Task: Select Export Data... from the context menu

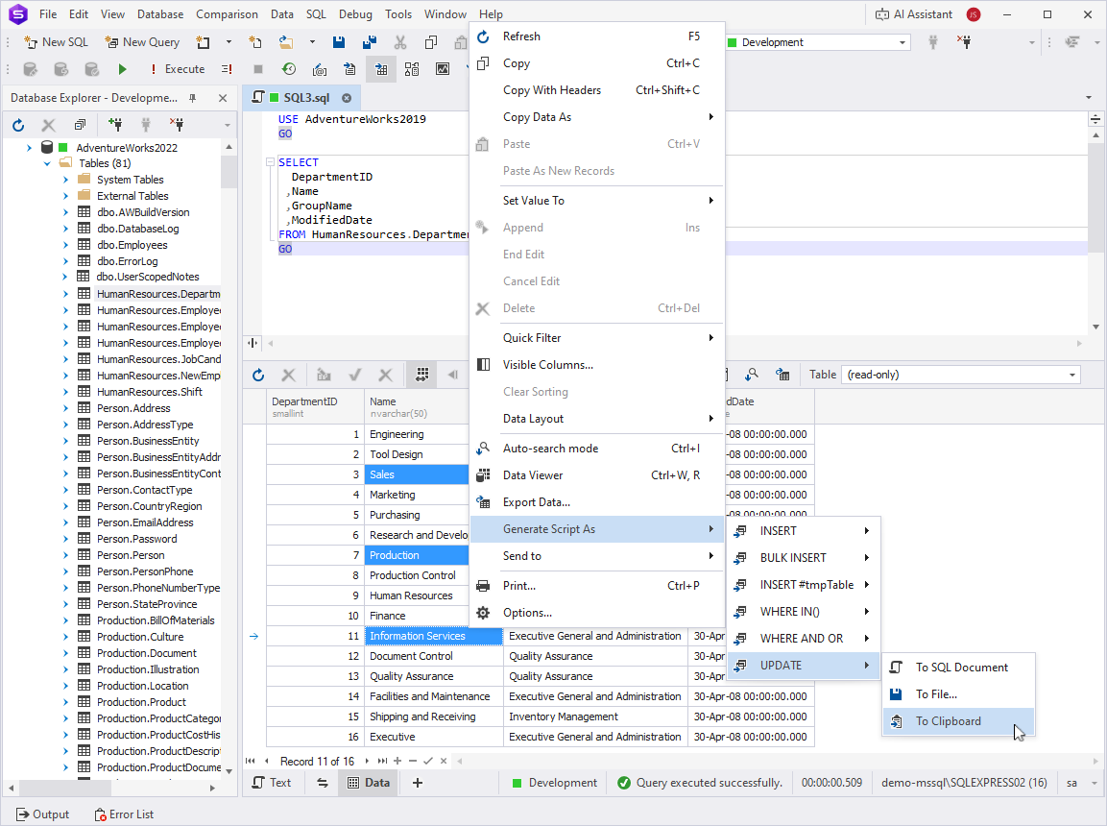Action: pyautogui.click(x=536, y=502)
